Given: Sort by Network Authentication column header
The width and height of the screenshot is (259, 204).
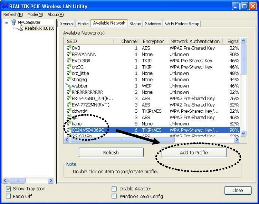Looking at the screenshot, I should click(x=195, y=41).
